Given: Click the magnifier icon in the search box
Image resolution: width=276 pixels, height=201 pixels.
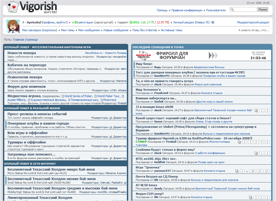Looking at the screenshot, I should [x=232, y=9].
